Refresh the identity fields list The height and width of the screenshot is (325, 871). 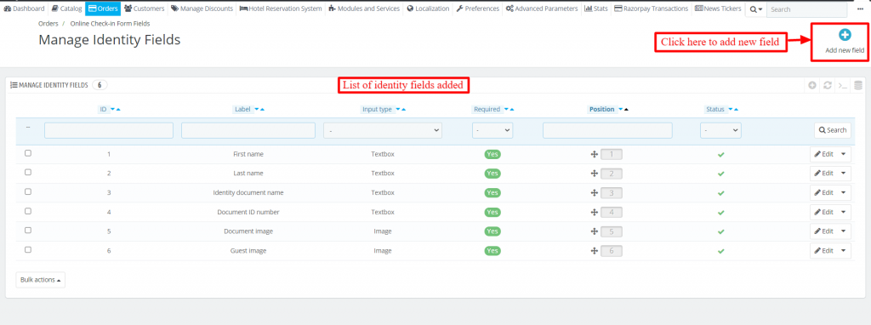[x=828, y=86]
